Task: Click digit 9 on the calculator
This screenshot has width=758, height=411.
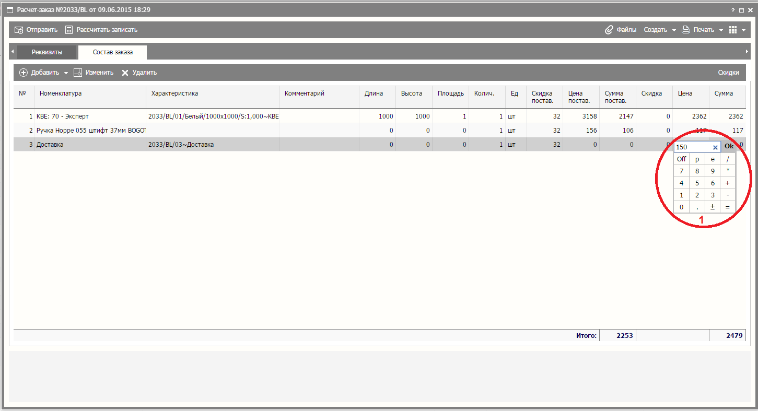Action: (x=713, y=171)
